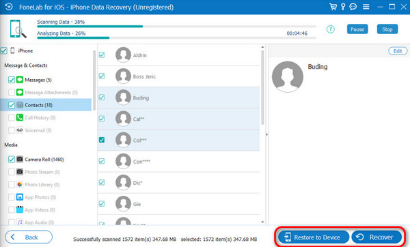Click the Camera Roll camera icon
This screenshot has height=247, width=410.
(20, 159)
